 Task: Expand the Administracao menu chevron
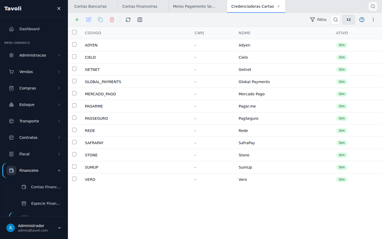[x=59, y=55]
